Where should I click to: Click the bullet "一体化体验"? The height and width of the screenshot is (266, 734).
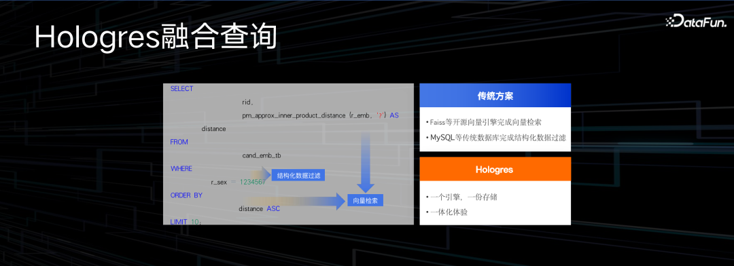point(447,212)
